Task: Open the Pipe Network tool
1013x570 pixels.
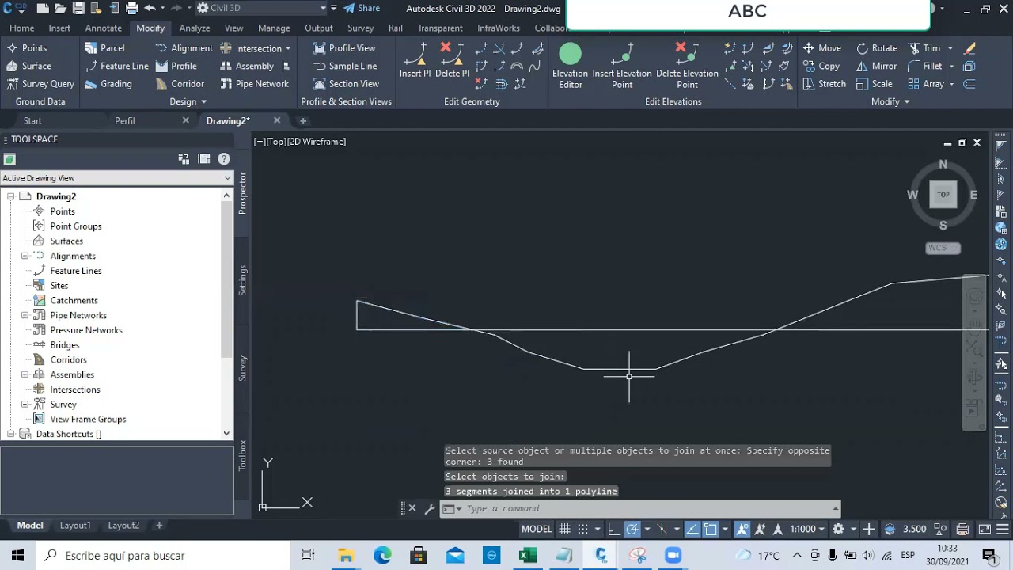Action: 254,83
